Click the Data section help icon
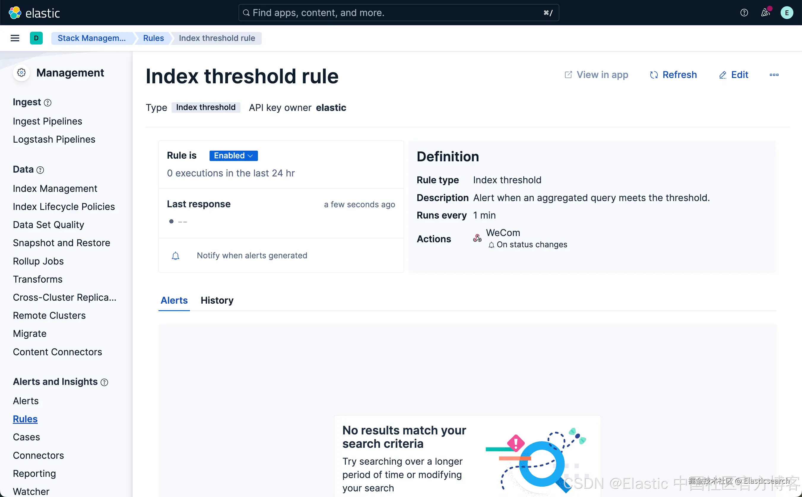This screenshot has width=802, height=497. pyautogui.click(x=40, y=170)
